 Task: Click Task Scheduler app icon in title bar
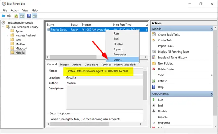[4, 4]
